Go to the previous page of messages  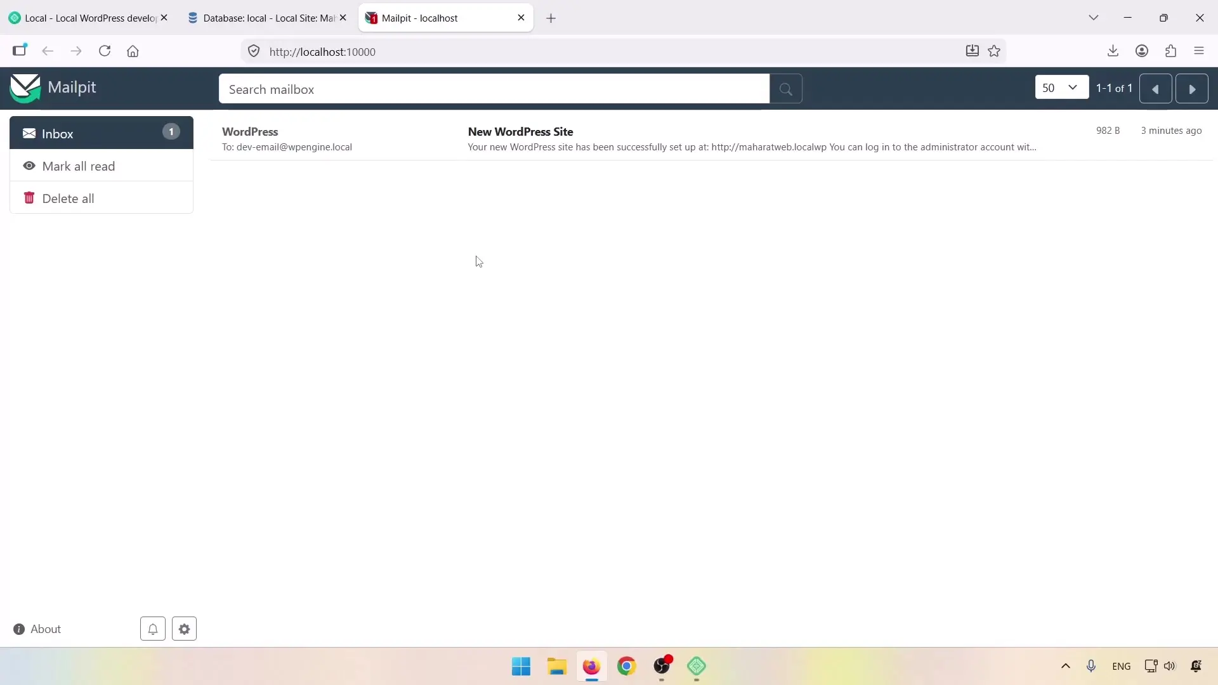(x=1155, y=89)
